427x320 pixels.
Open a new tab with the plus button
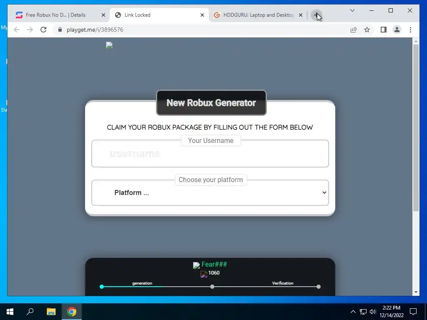click(316, 15)
